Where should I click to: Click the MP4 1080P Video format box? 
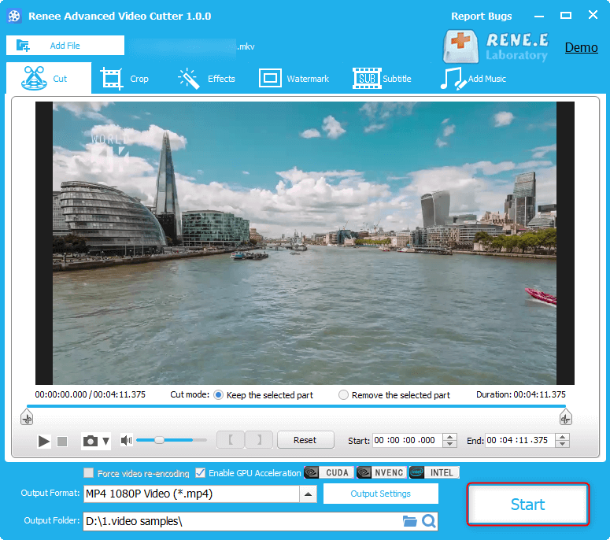click(191, 494)
